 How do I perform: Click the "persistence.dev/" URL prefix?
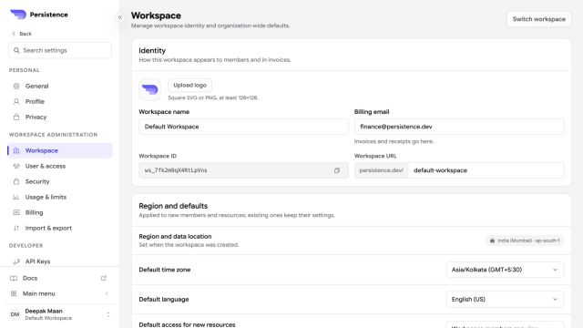(x=382, y=170)
